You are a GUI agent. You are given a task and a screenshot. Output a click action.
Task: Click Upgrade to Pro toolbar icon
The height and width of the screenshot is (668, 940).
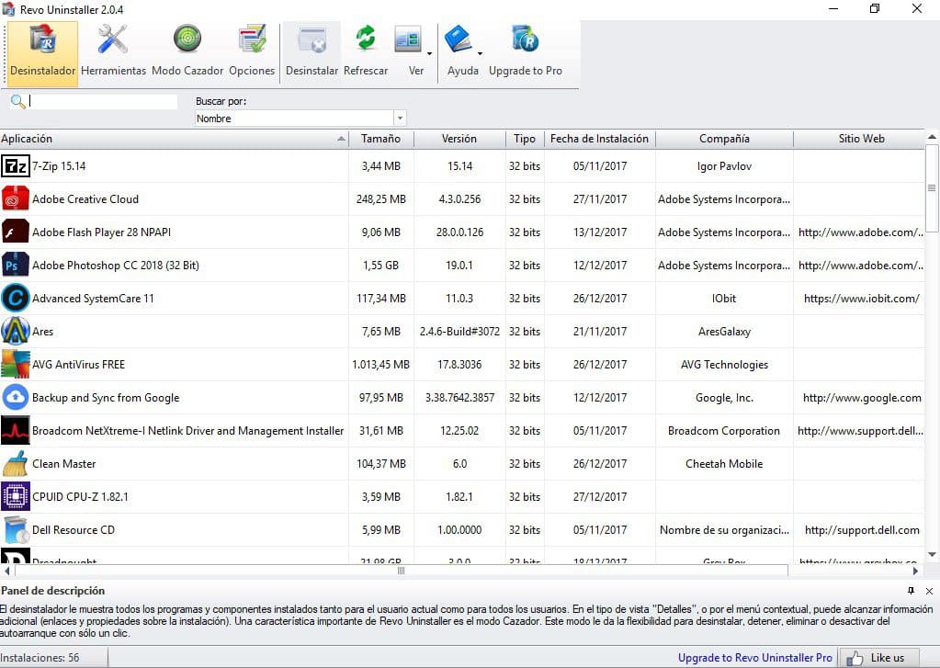[x=526, y=40]
